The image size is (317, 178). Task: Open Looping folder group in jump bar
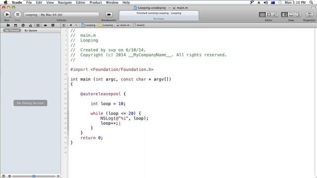(106, 25)
